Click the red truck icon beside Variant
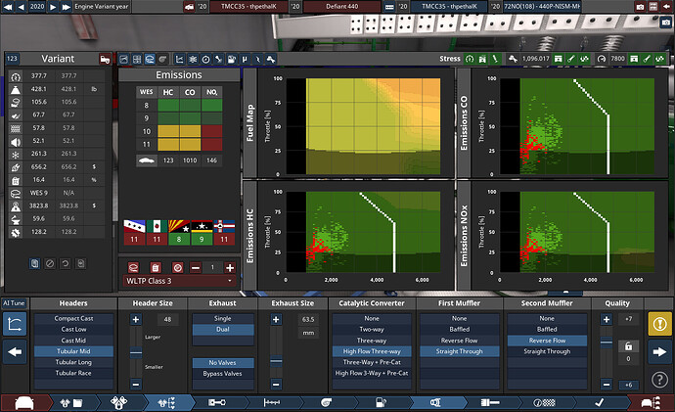675x412 pixels. pyautogui.click(x=105, y=60)
